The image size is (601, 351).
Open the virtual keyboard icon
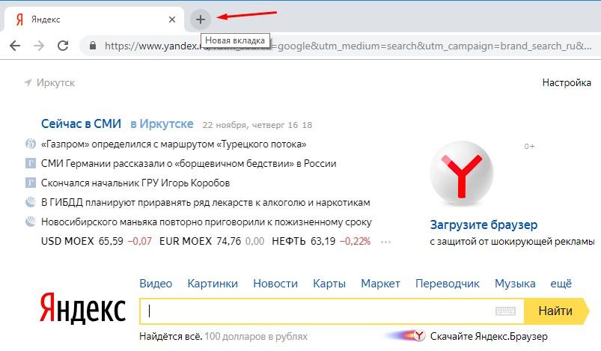point(505,311)
